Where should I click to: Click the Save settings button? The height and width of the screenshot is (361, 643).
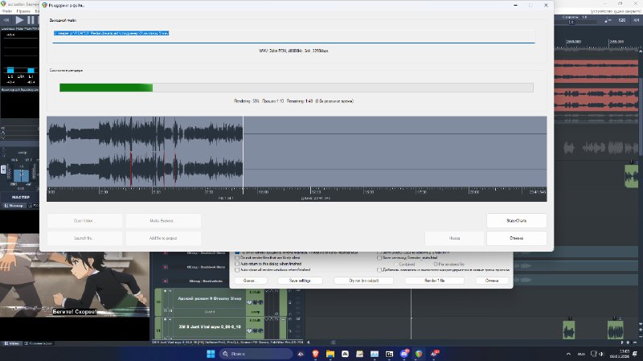click(x=300, y=281)
